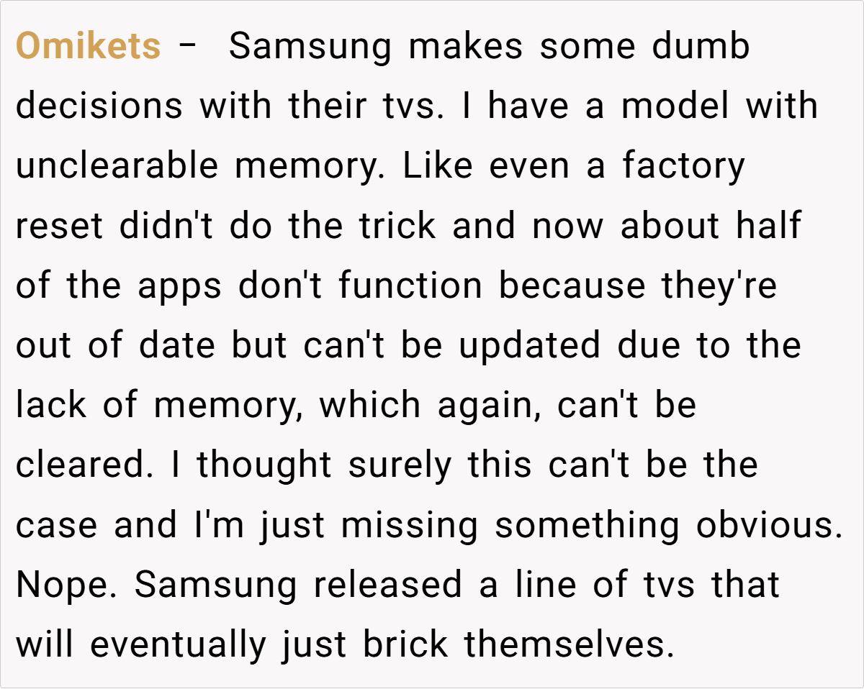Click the word "updated" in the comment
864x689 pixels.
pos(529,346)
